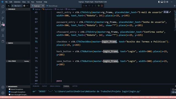Collapse the BREAKPOINTS section

(18, 87)
